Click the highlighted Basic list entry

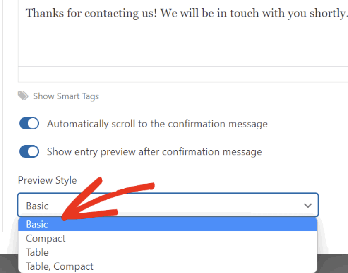(x=37, y=224)
